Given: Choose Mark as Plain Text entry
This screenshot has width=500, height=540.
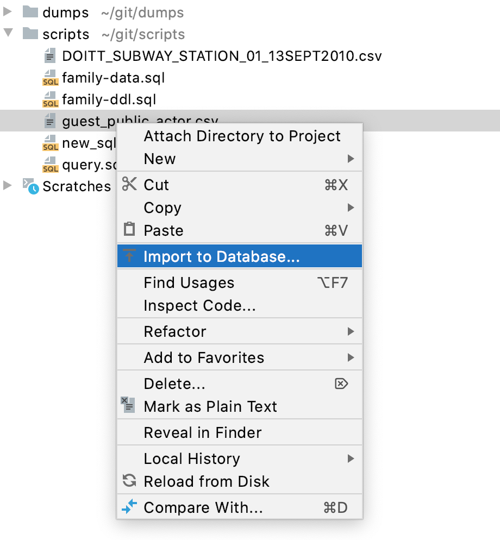Looking at the screenshot, I should pyautogui.click(x=240, y=406).
